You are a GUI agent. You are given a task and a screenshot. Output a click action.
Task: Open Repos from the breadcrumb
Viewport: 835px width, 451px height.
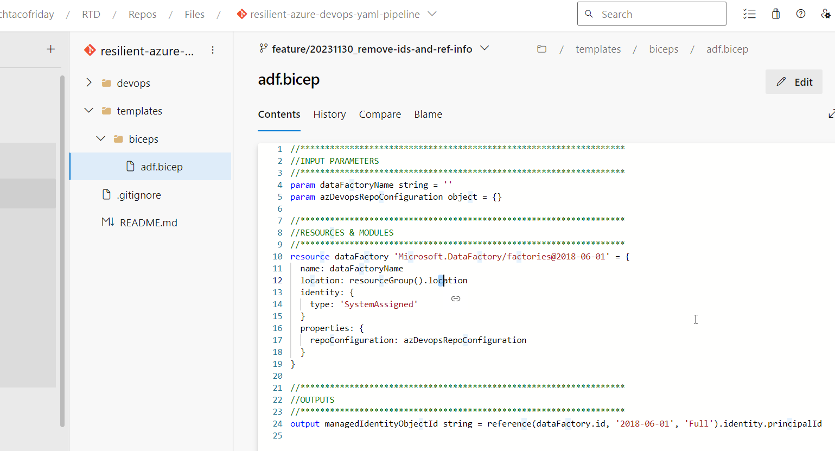[142, 14]
